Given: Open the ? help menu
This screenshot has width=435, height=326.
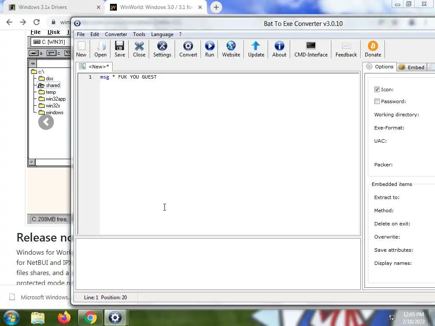Looking at the screenshot, I should point(180,34).
